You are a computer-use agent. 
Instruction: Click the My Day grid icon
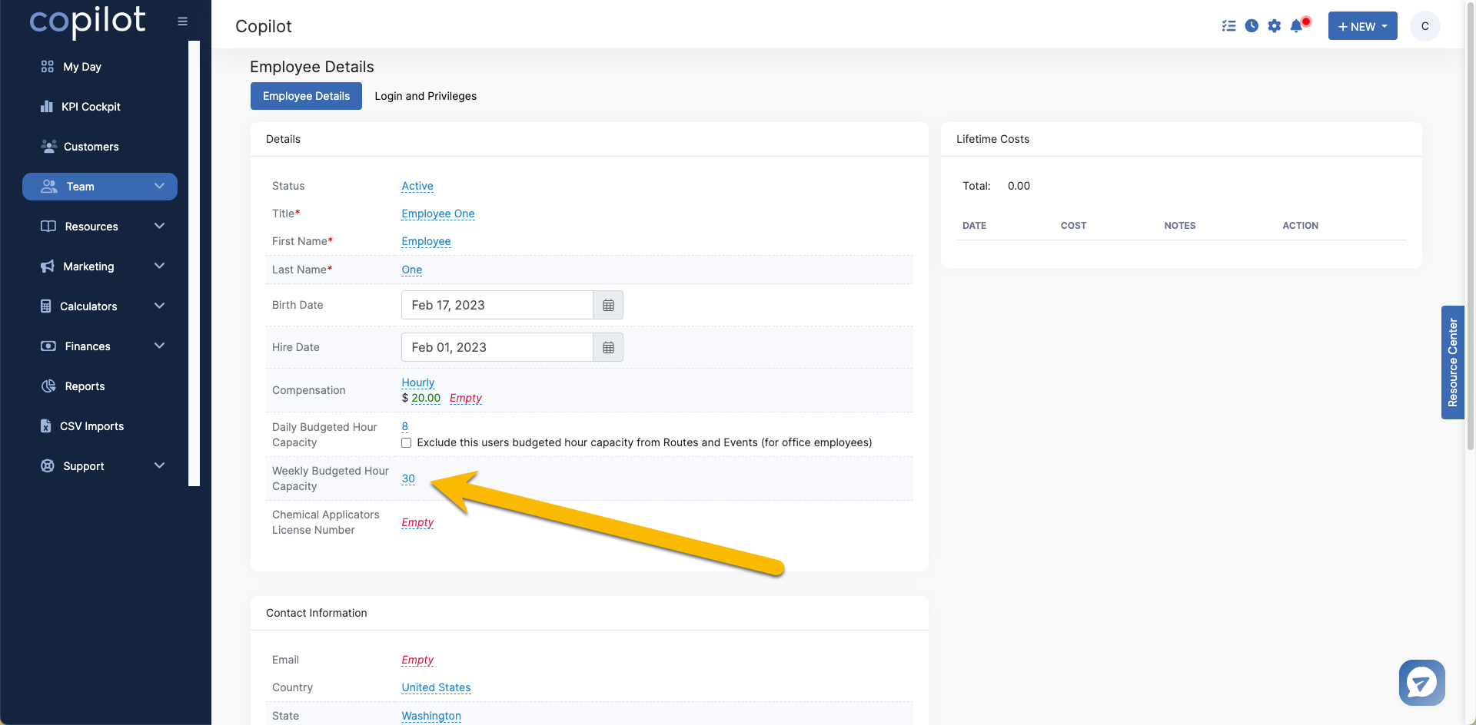[48, 67]
